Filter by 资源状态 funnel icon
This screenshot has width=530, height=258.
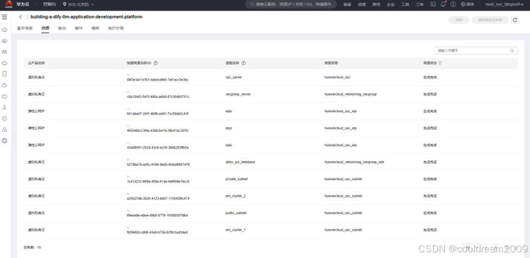[x=440, y=63]
